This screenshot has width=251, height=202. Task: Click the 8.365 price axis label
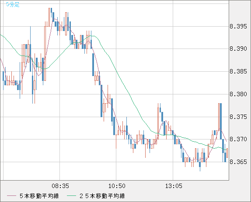pos(238,162)
